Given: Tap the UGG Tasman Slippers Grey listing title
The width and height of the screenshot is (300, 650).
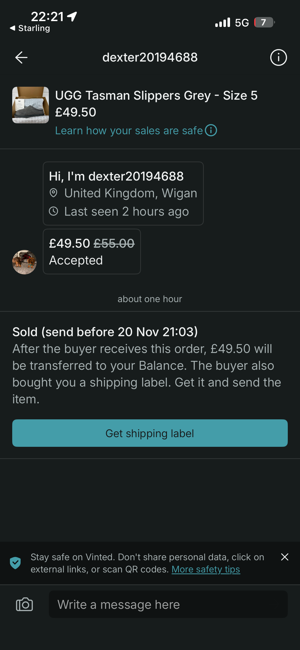Looking at the screenshot, I should [156, 96].
